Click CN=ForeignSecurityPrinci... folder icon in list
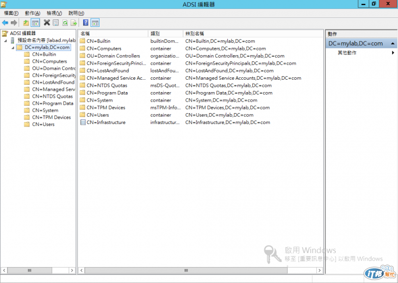This screenshot has width=398, height=283. 83,63
